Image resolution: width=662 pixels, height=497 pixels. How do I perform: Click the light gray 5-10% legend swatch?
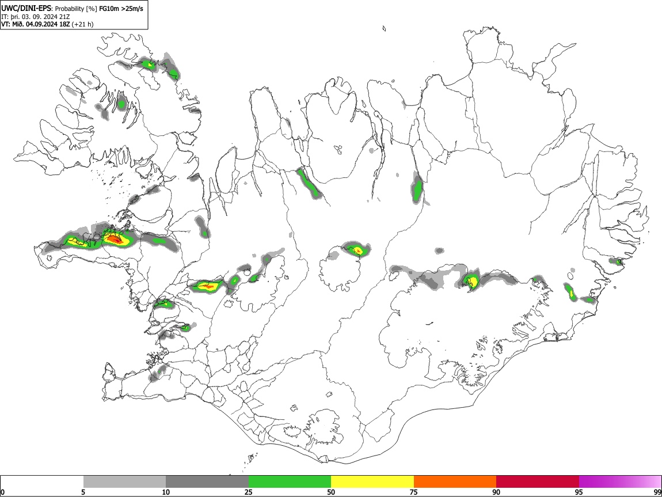pos(124,481)
